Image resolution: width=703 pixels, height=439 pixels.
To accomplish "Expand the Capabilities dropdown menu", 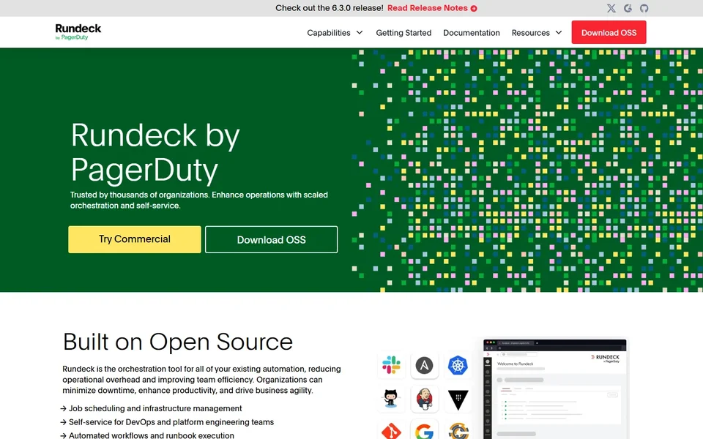I will pos(335,33).
